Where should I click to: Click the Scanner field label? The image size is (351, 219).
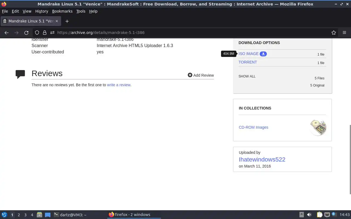coord(39,46)
